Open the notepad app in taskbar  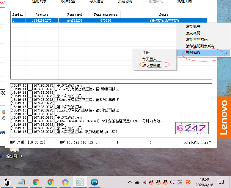(x=22, y=182)
